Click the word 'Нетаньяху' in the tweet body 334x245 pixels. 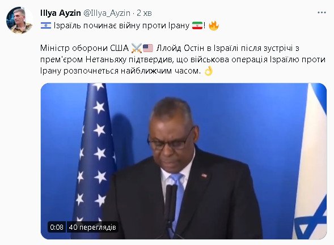(x=106, y=60)
